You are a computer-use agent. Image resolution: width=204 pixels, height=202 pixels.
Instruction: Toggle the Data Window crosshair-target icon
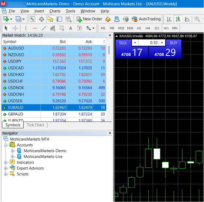coord(42,19)
